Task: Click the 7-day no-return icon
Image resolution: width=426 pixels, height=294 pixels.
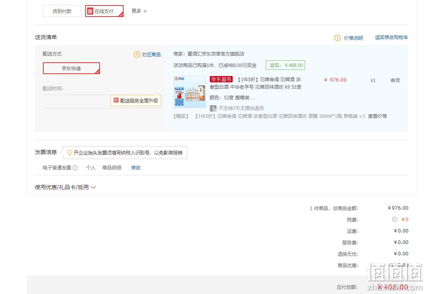Action: tap(213, 108)
